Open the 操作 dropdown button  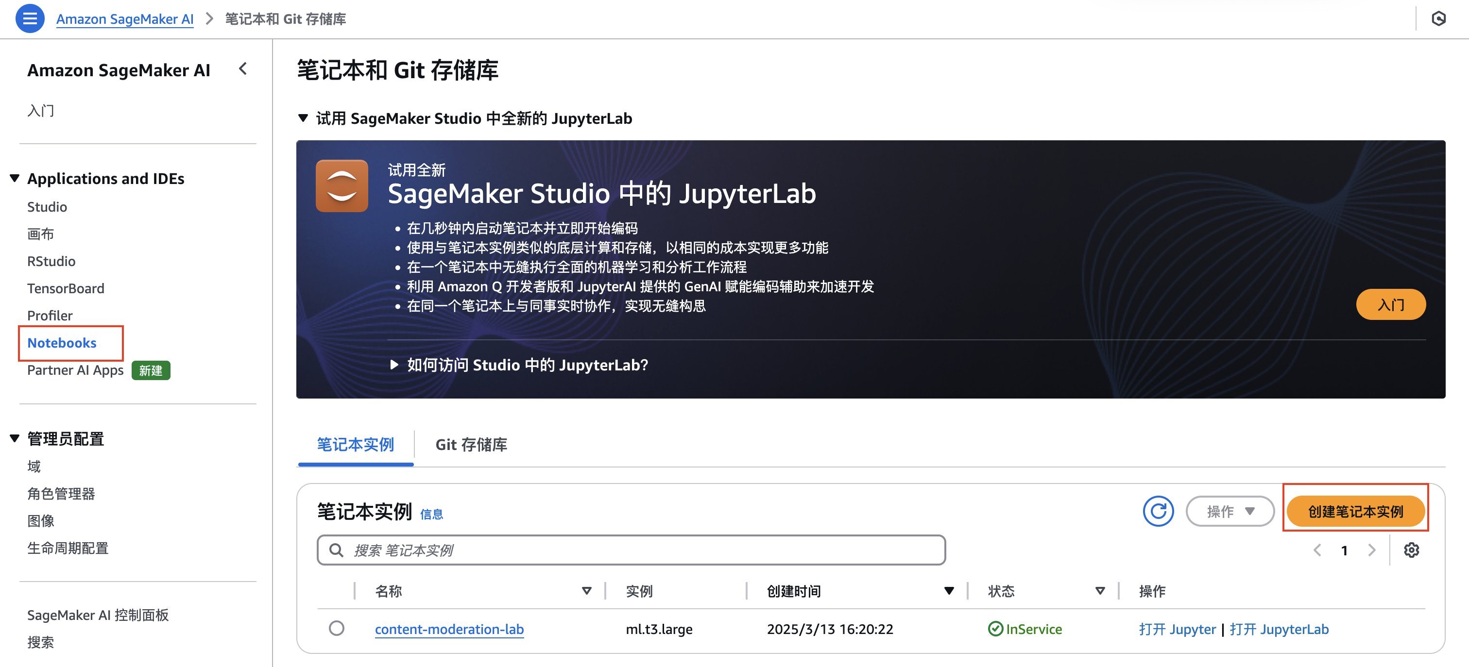coord(1230,511)
